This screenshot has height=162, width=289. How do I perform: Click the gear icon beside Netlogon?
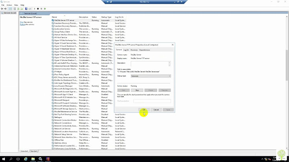coord(53,117)
